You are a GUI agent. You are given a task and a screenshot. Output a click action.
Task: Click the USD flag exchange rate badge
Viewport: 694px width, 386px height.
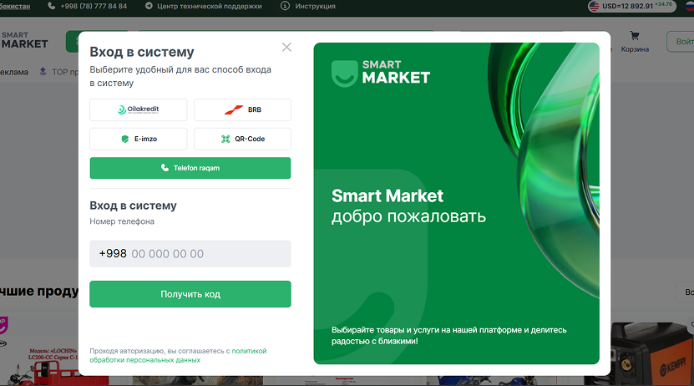tap(632, 6)
